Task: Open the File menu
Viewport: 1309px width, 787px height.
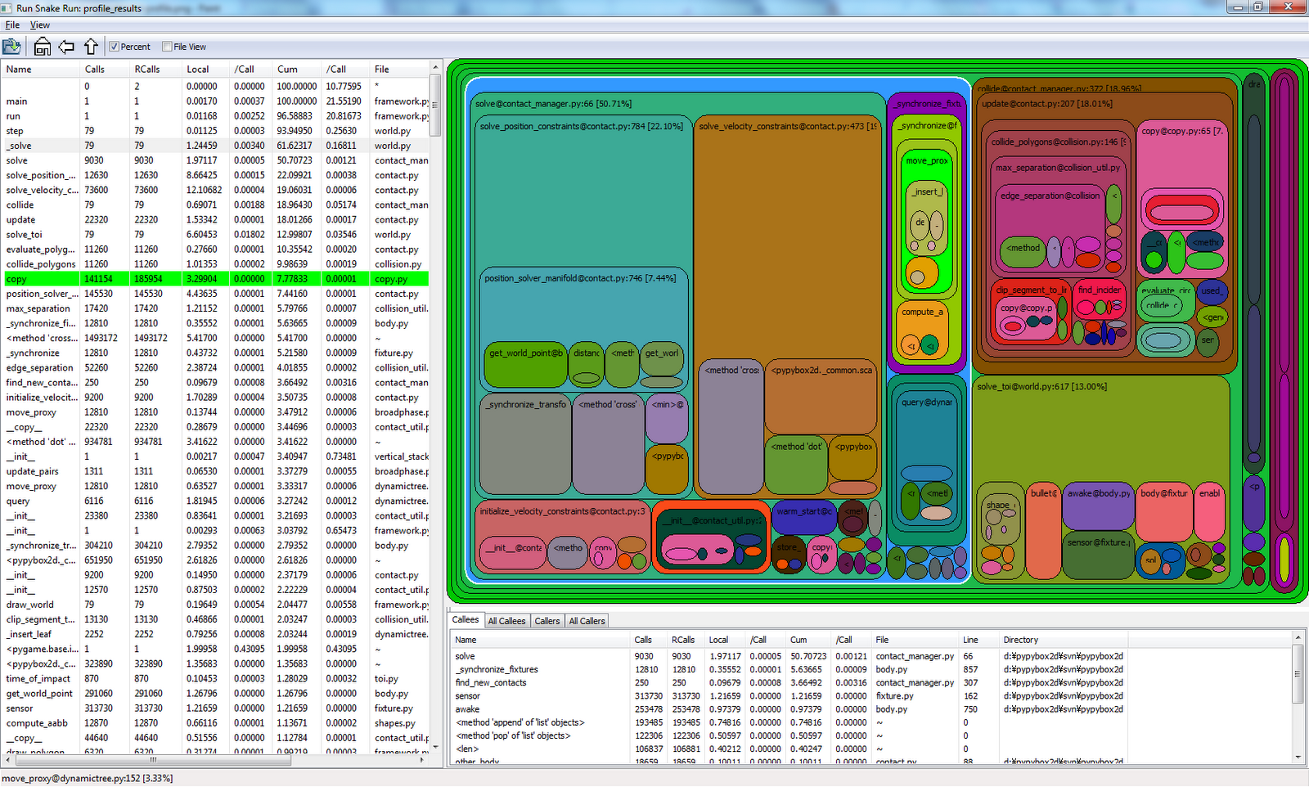Action: (12, 25)
